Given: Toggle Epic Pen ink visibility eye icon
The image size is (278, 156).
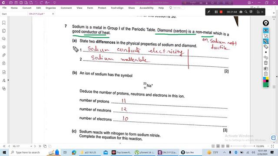Looking at the screenshot, I should (x=265, y=30).
